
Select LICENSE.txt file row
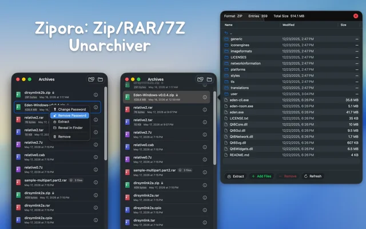click(x=291, y=119)
